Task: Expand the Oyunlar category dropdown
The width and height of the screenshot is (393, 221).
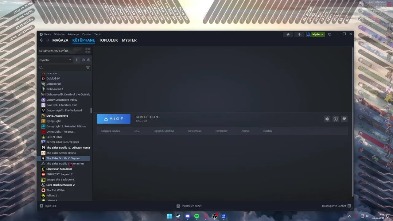Action: 55,60
